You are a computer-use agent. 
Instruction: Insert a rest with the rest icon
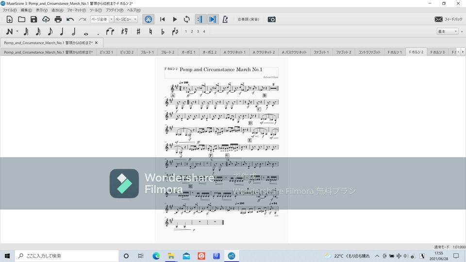(125, 31)
